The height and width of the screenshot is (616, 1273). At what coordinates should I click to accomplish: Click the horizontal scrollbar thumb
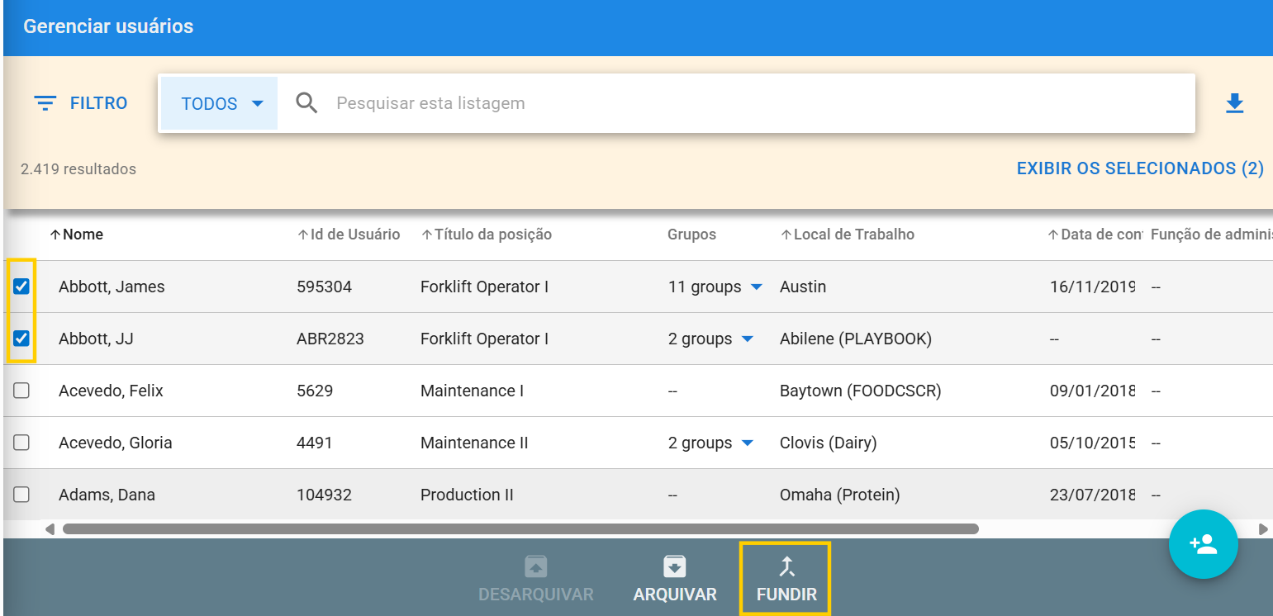point(520,528)
